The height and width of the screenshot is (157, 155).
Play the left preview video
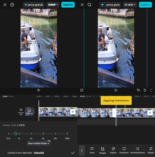[x=39, y=90]
